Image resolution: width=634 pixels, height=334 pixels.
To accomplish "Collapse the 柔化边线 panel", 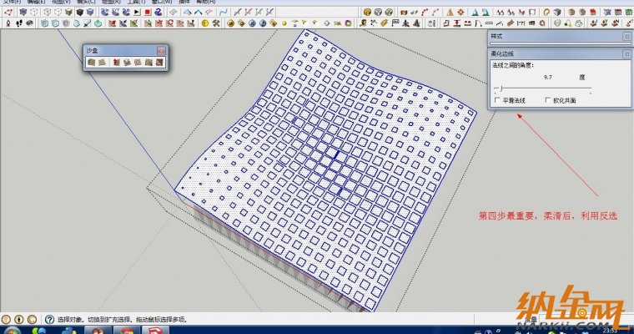I will pyautogui.click(x=626, y=53).
